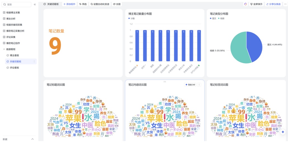The image size is (288, 143).
Task: Click 图文: 4 (44.44%) pie label
Action: pyautogui.click(x=275, y=45)
